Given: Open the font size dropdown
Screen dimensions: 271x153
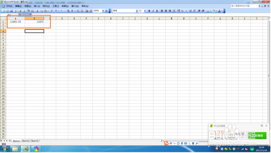Looking at the screenshot, I should (x=145, y=11).
